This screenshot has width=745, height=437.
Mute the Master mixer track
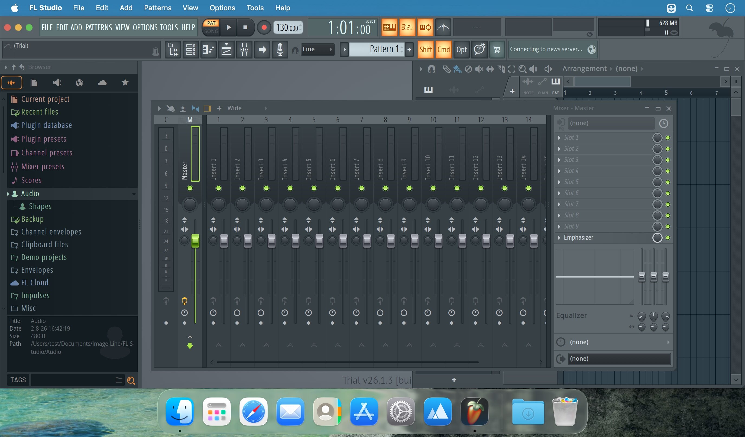190,188
